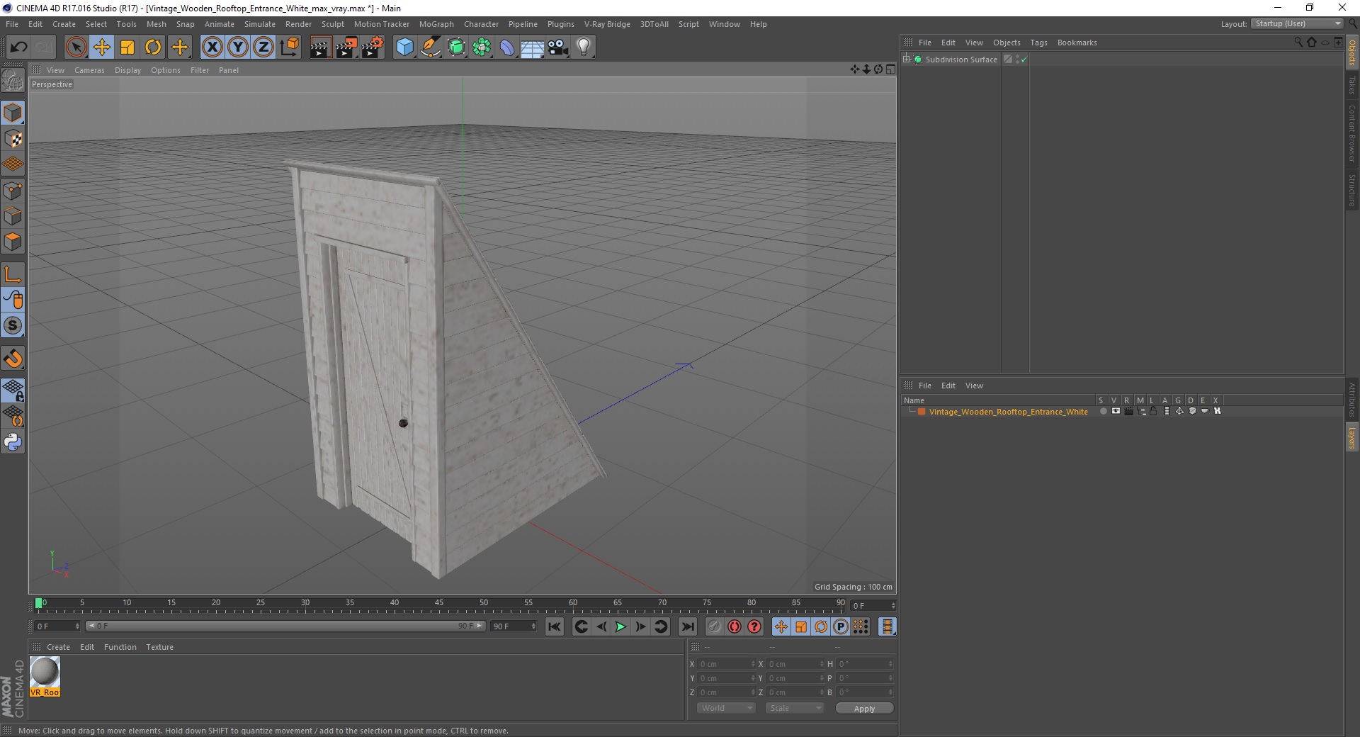Open the MoGraph menu
The height and width of the screenshot is (737, 1360).
[436, 24]
